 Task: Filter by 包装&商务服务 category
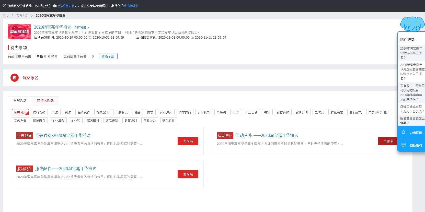pyautogui.click(x=379, y=112)
